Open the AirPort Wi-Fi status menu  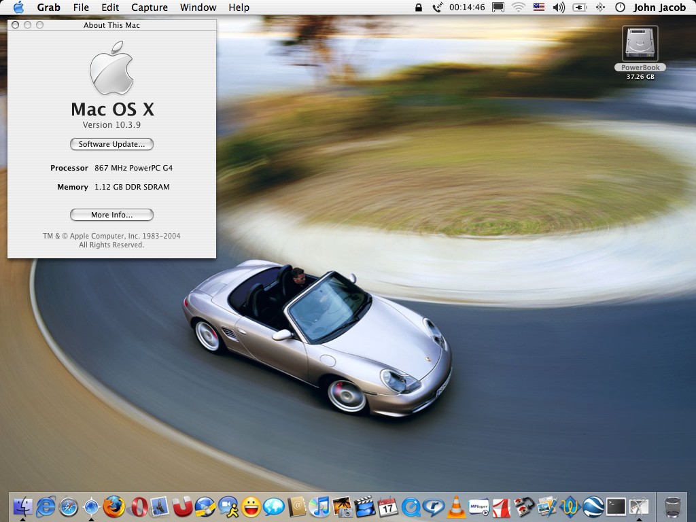point(518,7)
